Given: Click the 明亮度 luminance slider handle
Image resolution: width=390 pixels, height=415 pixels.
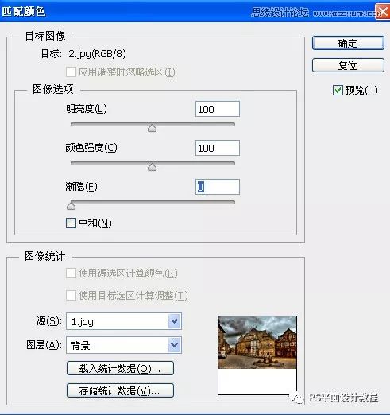Looking at the screenshot, I should 152,128.
